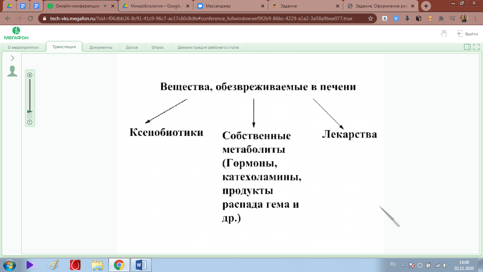Click the participant avatar icon in sidebar
Image resolution: width=483 pixels, height=272 pixels.
tap(12, 71)
